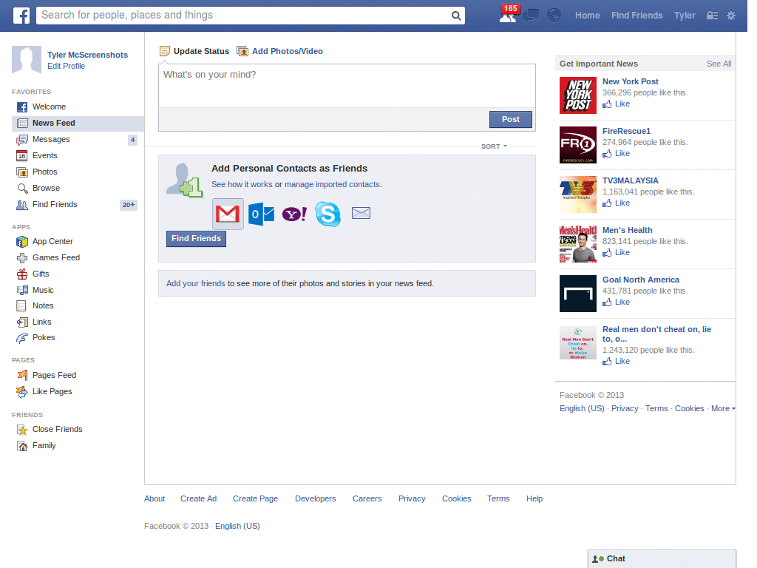Click the Gmail contact import icon
Screen dimensions: 757x568
tap(228, 214)
